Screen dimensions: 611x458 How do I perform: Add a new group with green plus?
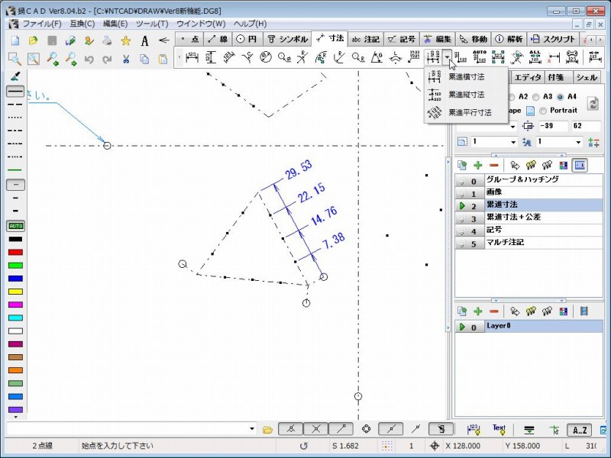(478, 166)
